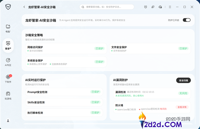Select the Skills安全检测 row
Viewport: 200px width, 129px height.
tap(64, 102)
